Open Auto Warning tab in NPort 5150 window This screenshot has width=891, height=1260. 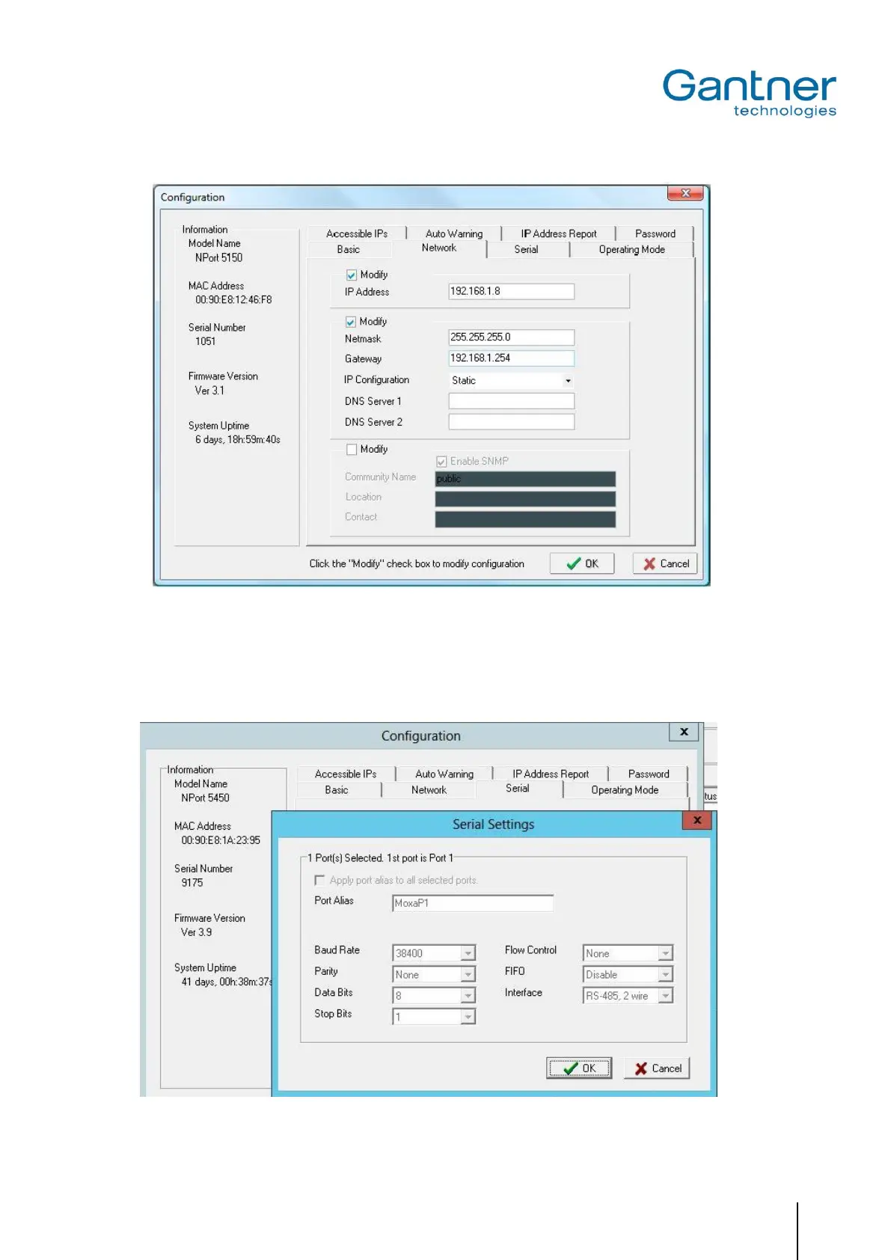coord(454,233)
